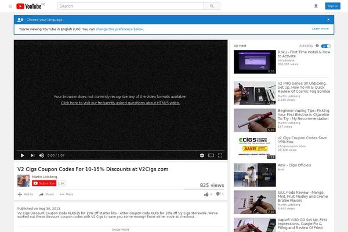The height and width of the screenshot is (232, 348).
Task: Click the Up next heading
Action: click(x=240, y=45)
